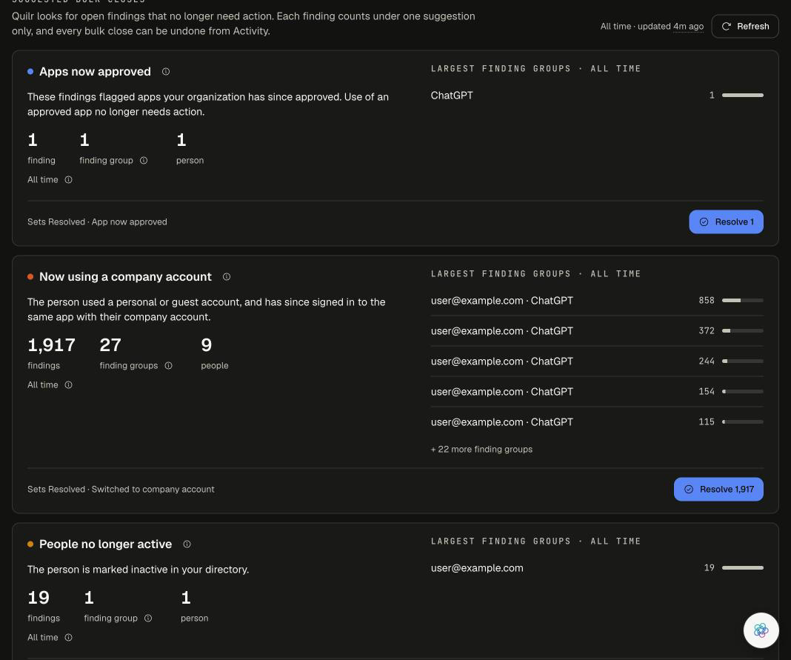Select the finding group with 858 findings
Screen dimensions: 791x660
coord(597,301)
